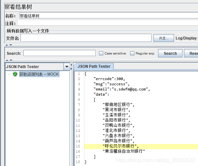Click the "果洛藏族自治州银行" entry
Screen dimensions: 198x166
click(124, 151)
